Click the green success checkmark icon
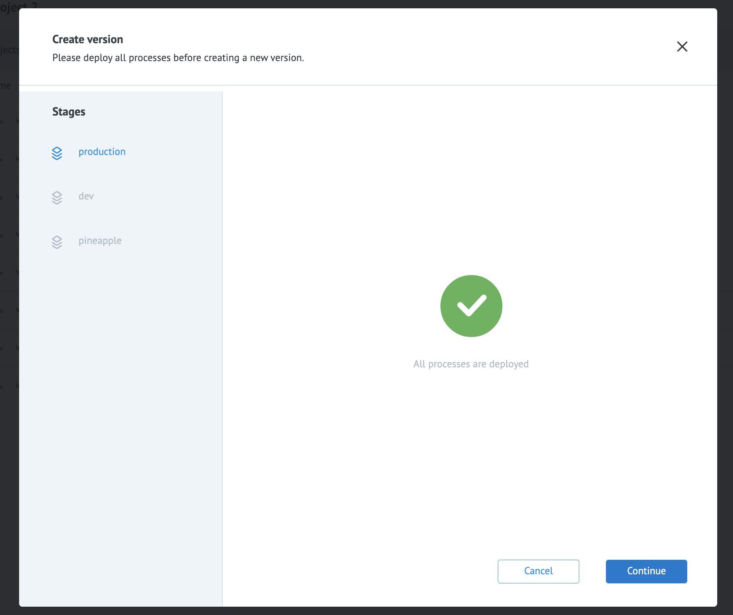Screen dimensions: 733x615 (471, 306)
